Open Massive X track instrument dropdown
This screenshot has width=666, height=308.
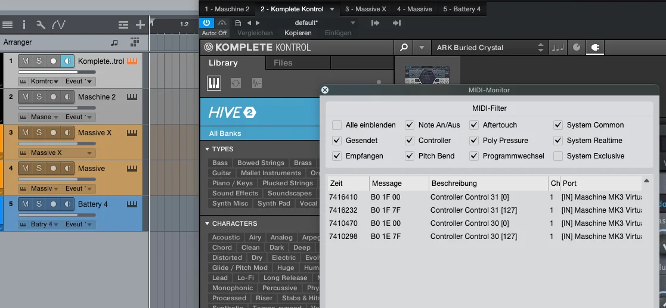point(89,153)
